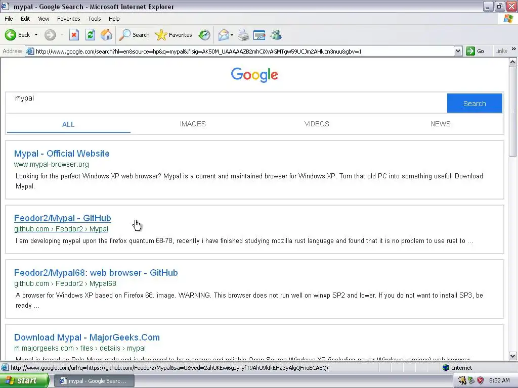Screen dimensions: 518x388
Task: Refresh the page with the Refresh icon
Action: point(90,35)
